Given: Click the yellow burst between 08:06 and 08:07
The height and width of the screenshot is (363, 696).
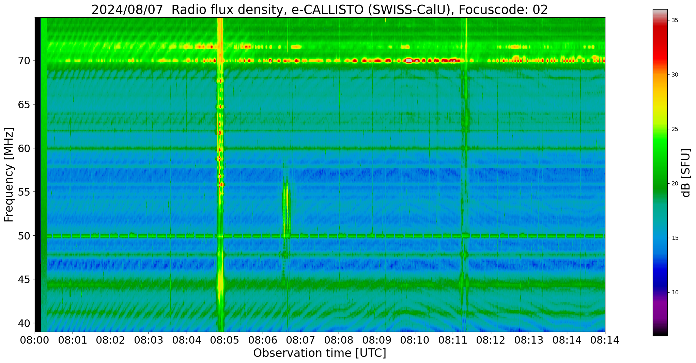Looking at the screenshot, I should point(287,208).
